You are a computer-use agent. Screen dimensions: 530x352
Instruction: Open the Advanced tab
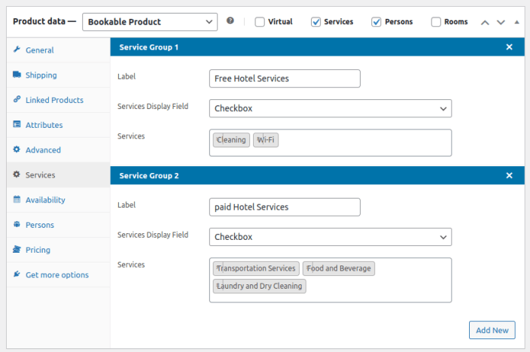(59, 150)
